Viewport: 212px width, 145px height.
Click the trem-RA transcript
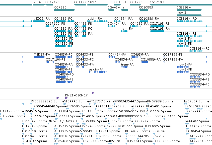124,31
